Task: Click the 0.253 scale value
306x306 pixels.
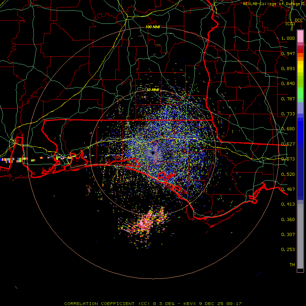Action: pyautogui.click(x=288, y=250)
